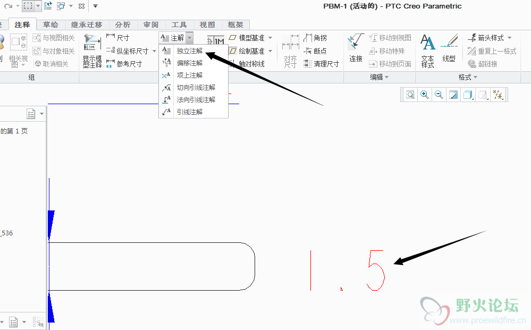Click the 线型 line style icon
Viewport: 531px width, 330px height.
pos(449,48)
